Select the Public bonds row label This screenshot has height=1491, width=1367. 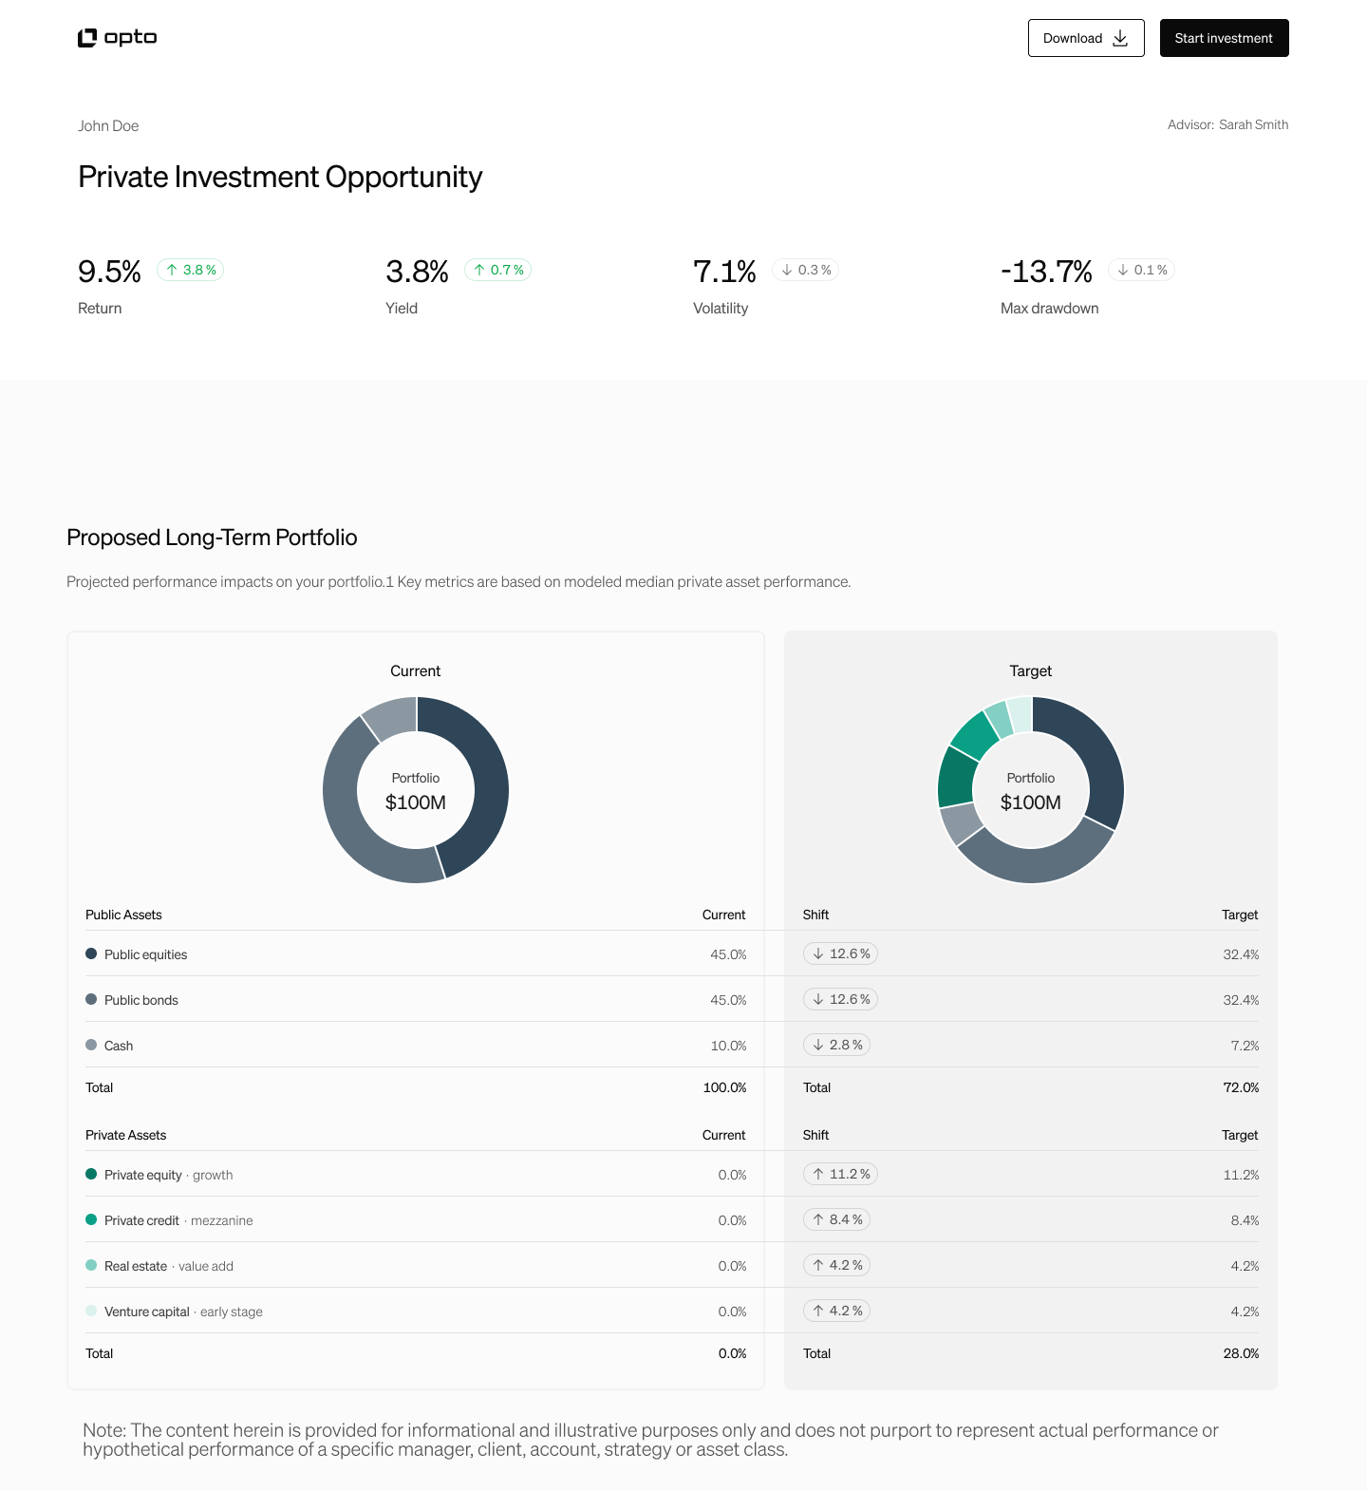click(x=141, y=1000)
